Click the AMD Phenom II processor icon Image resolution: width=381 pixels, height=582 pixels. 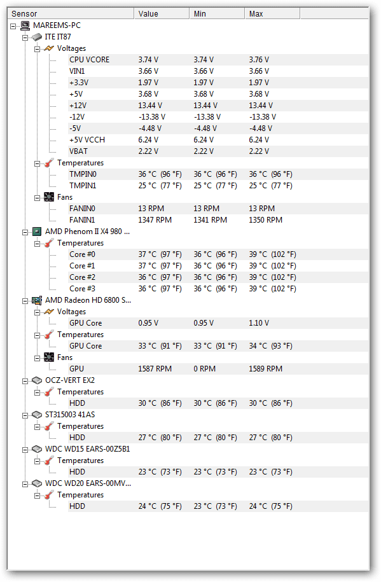coord(37,232)
